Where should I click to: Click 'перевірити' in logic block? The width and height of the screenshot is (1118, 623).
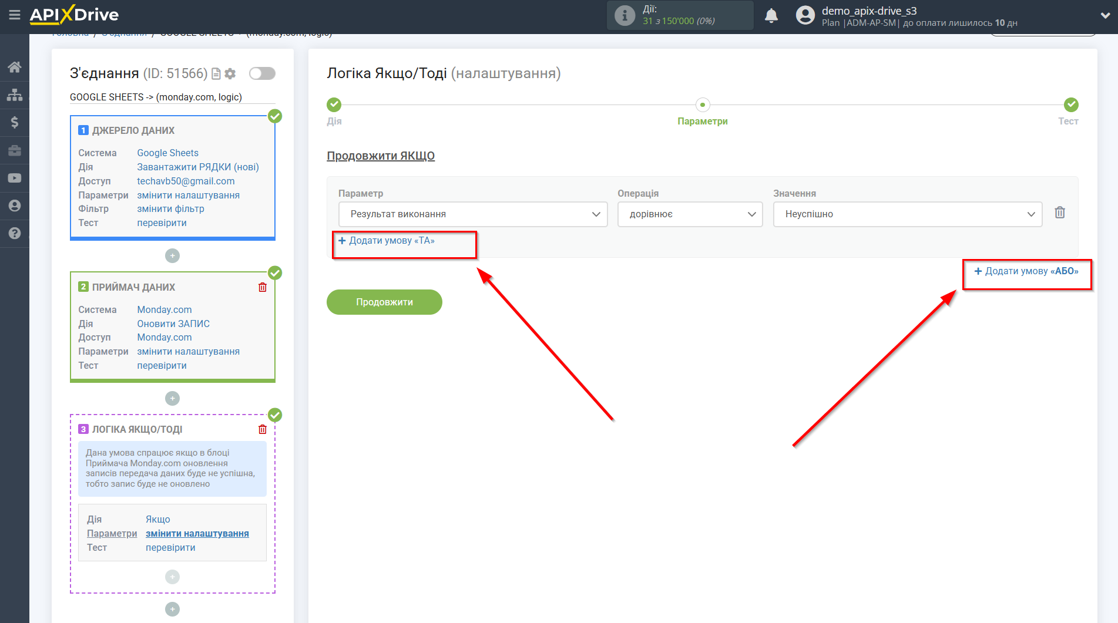(170, 547)
